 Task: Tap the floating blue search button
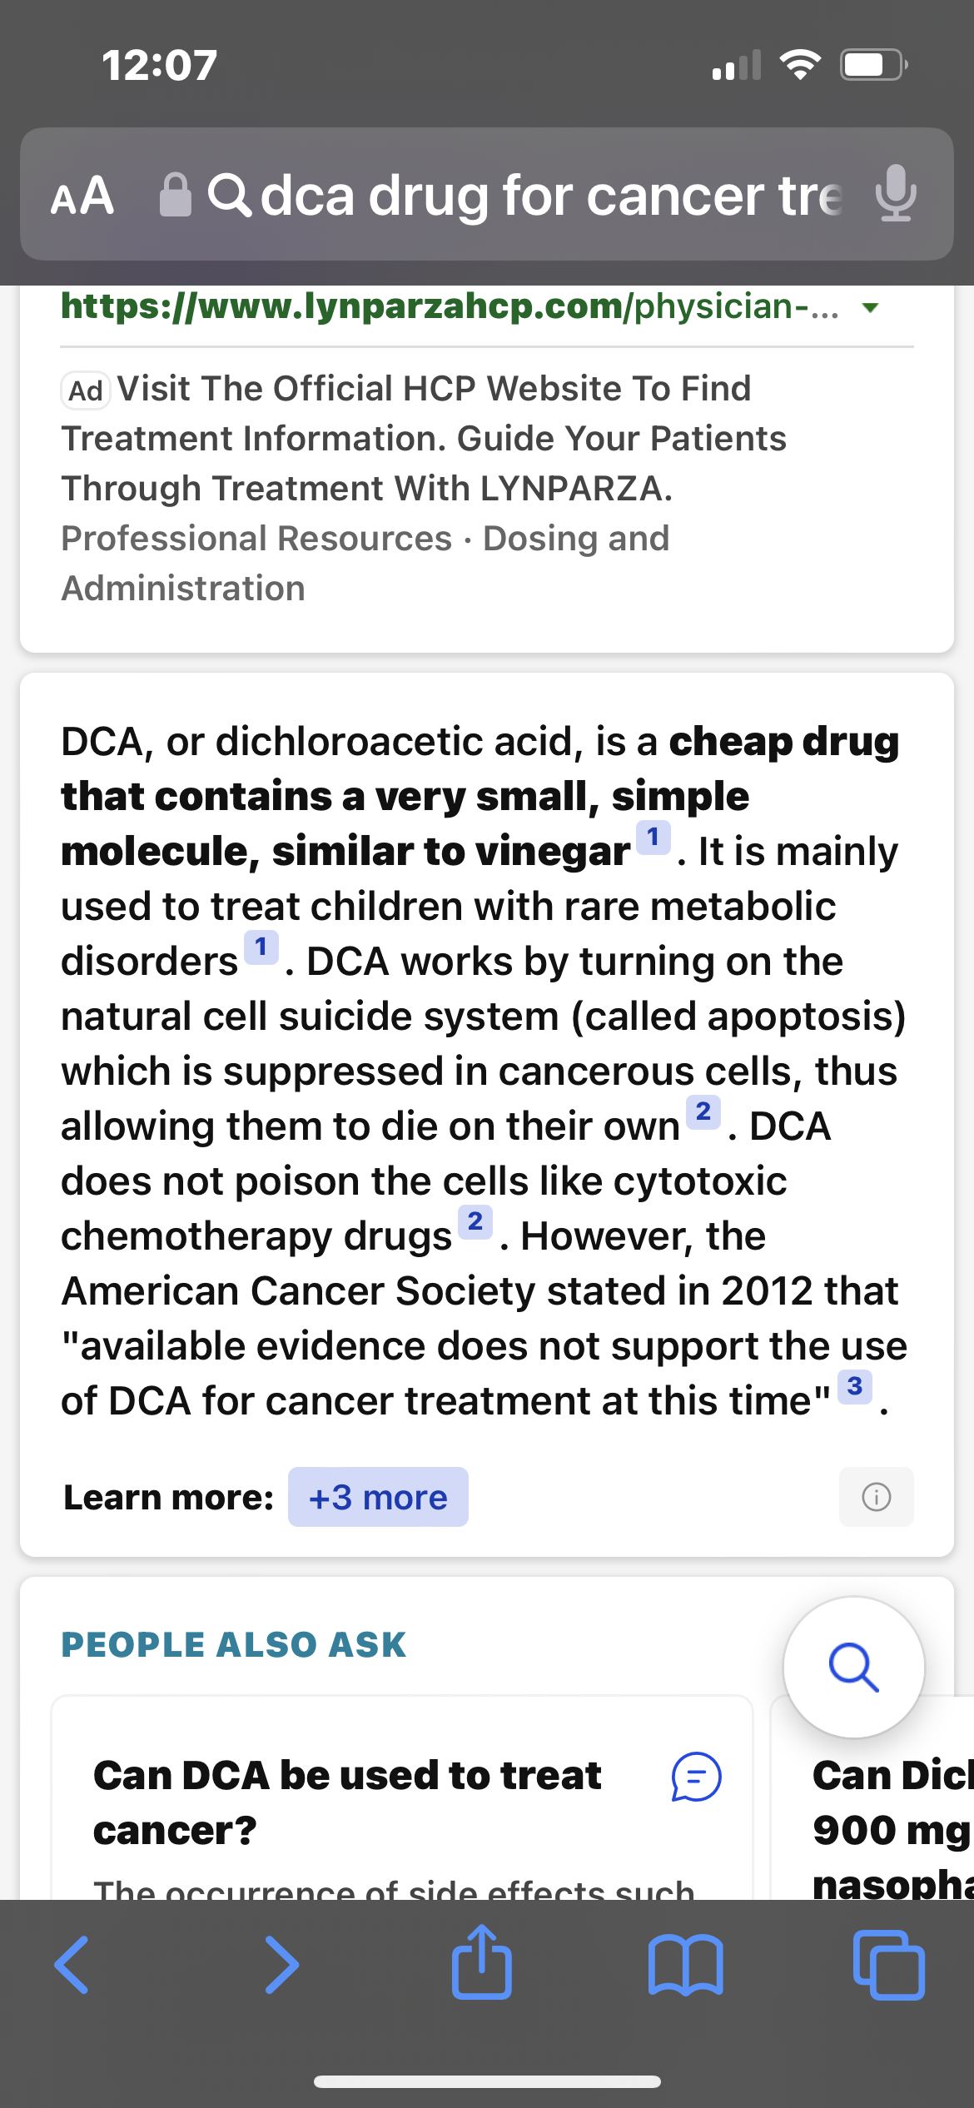point(853,1667)
